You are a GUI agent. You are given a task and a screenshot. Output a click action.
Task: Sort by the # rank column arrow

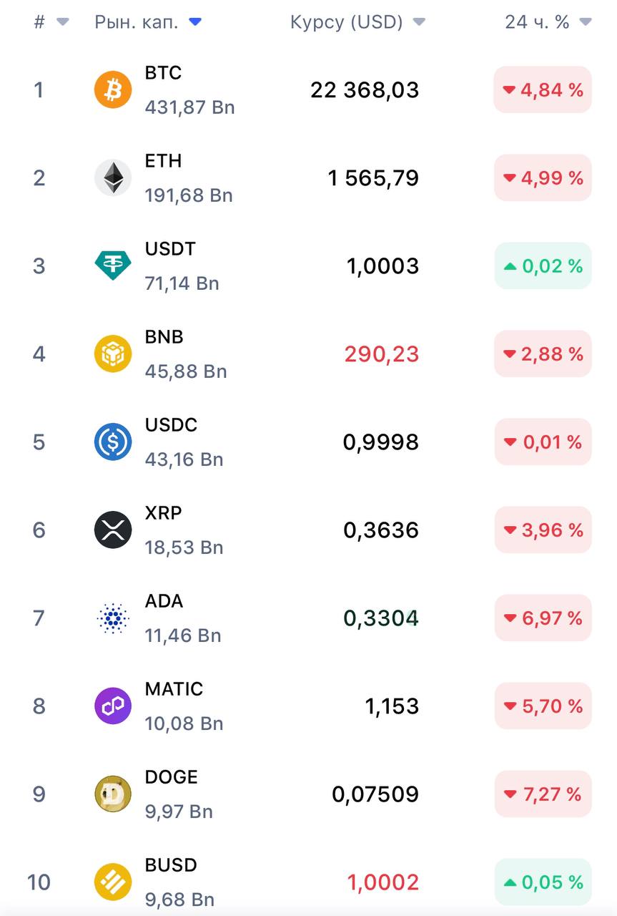click(63, 22)
